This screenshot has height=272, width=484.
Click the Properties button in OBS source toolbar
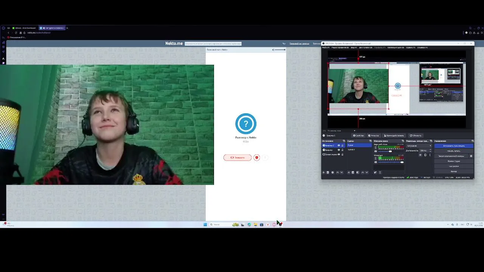(358, 135)
